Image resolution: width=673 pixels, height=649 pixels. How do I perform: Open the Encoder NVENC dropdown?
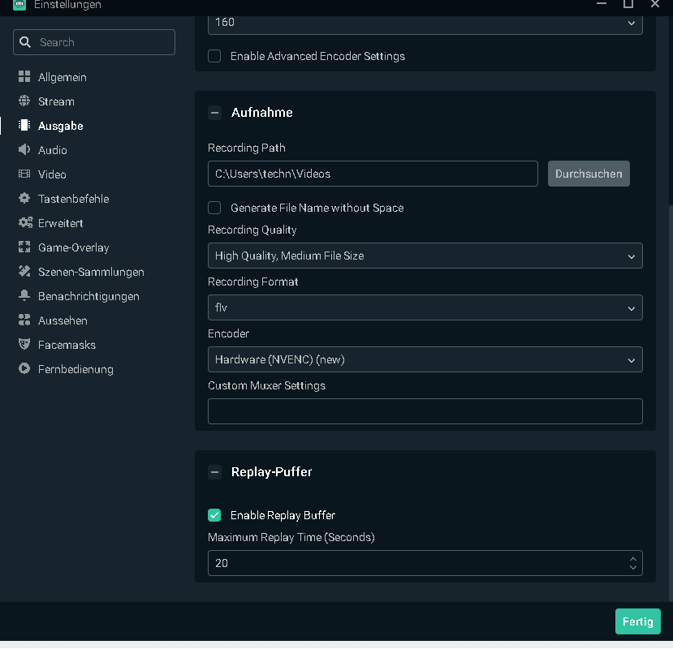click(425, 359)
